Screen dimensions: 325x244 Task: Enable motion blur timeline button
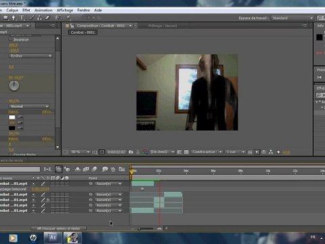(94, 169)
